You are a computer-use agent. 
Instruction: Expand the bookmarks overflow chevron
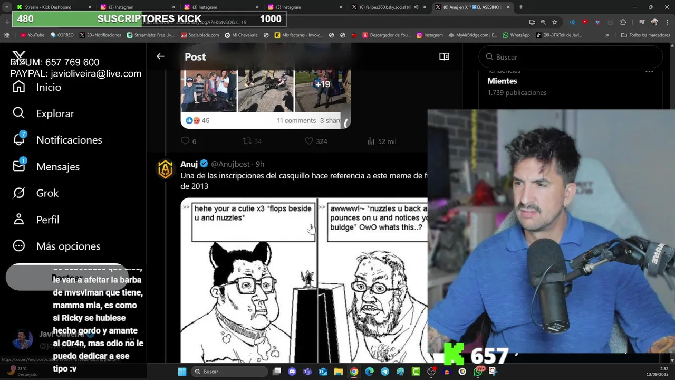(607, 35)
